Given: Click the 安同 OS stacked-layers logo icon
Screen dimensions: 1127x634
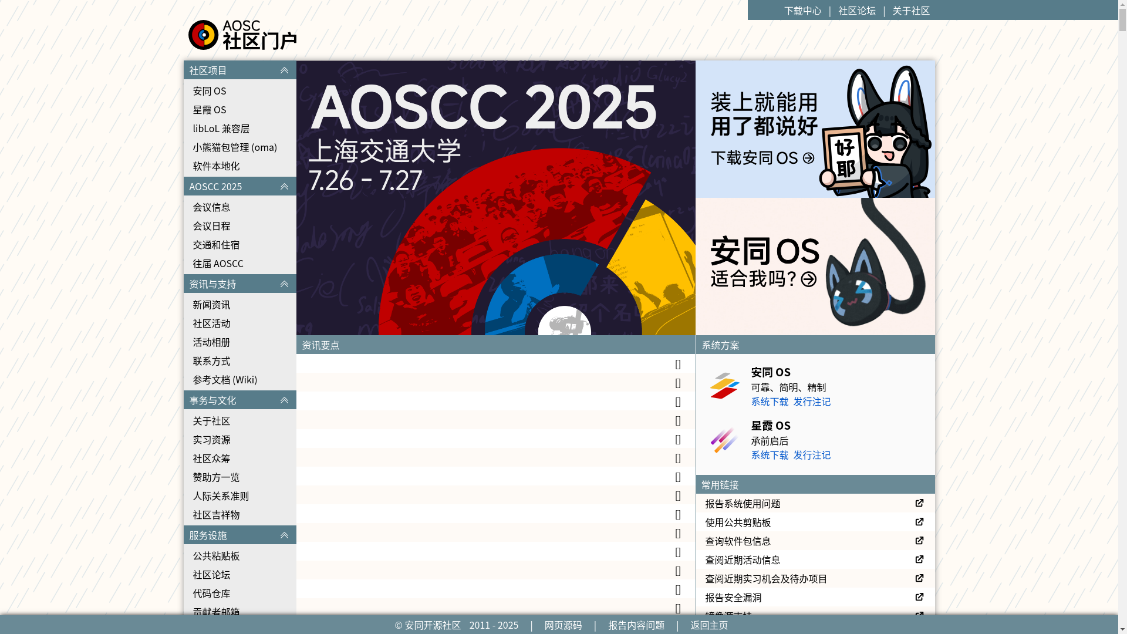Looking at the screenshot, I should [x=725, y=386].
